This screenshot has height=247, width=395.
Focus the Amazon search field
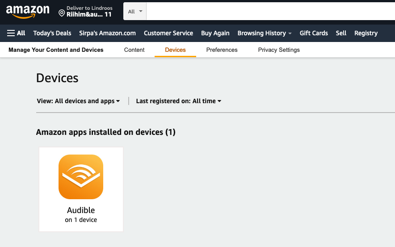270,11
